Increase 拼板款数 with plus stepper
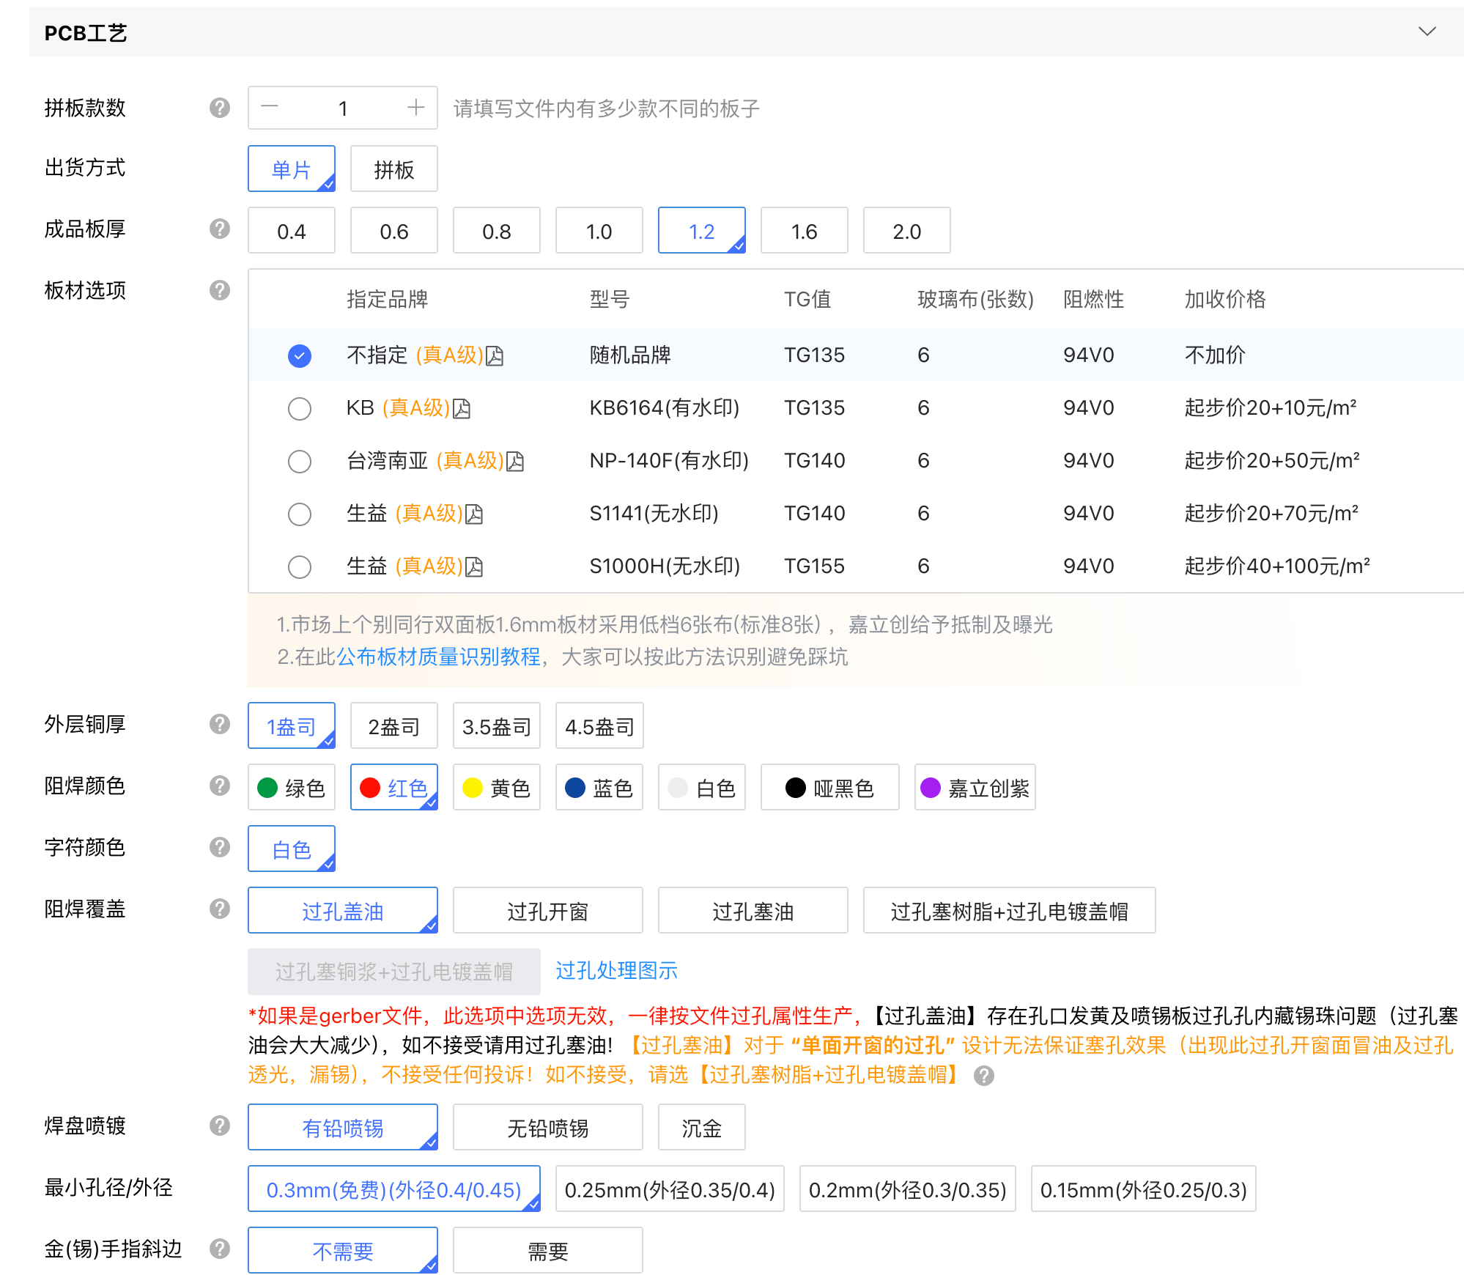 (415, 108)
